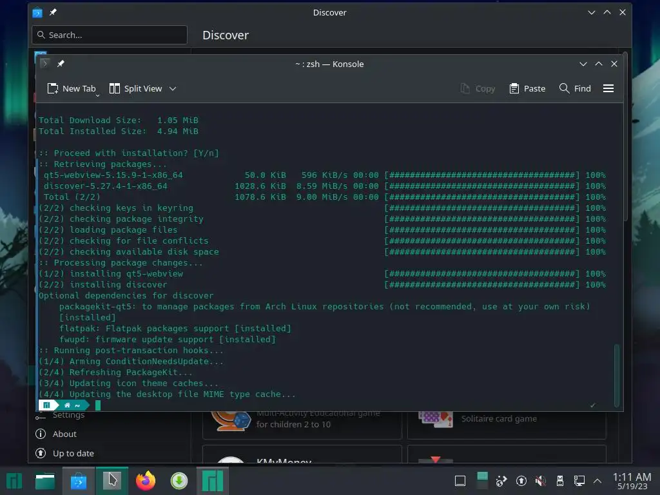
Task: Open the 1:11 AM clock calendar
Action: point(632,481)
